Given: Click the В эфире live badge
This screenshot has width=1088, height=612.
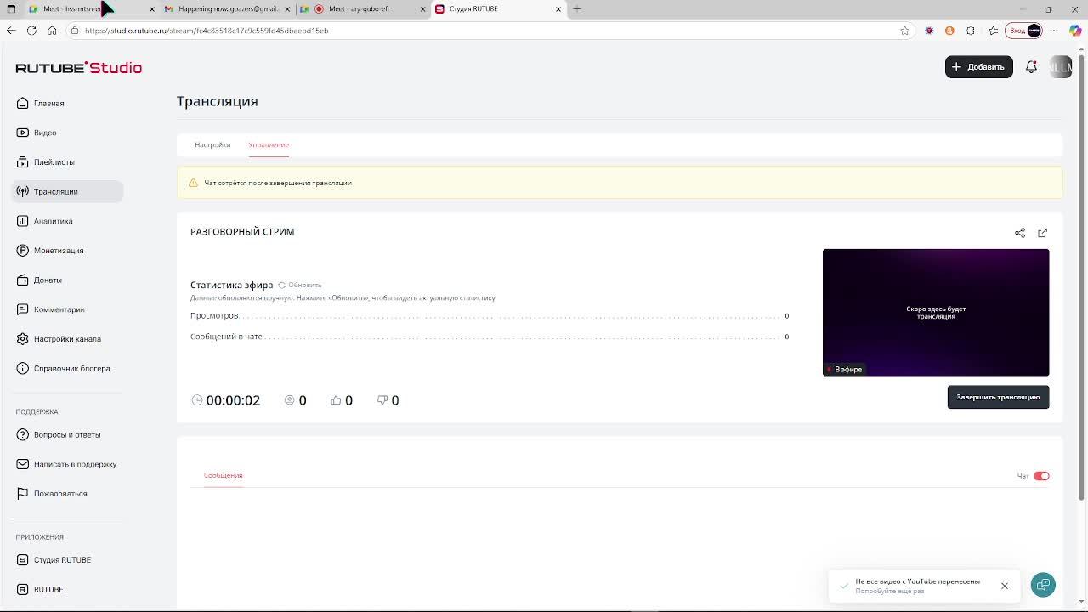Looking at the screenshot, I should (844, 369).
